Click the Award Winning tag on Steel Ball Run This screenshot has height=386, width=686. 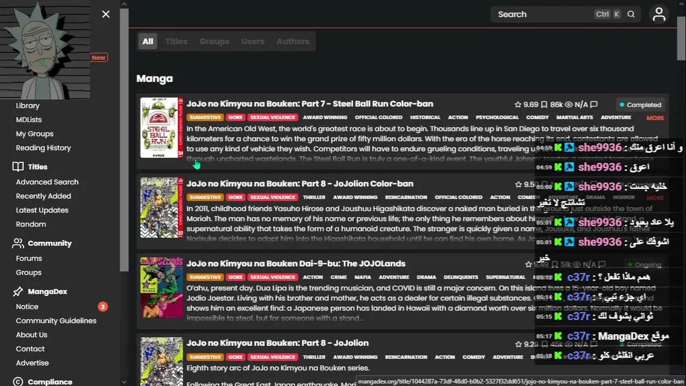click(325, 117)
